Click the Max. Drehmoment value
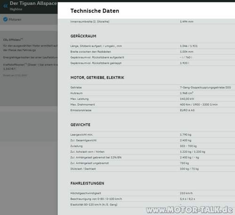 [199, 105]
